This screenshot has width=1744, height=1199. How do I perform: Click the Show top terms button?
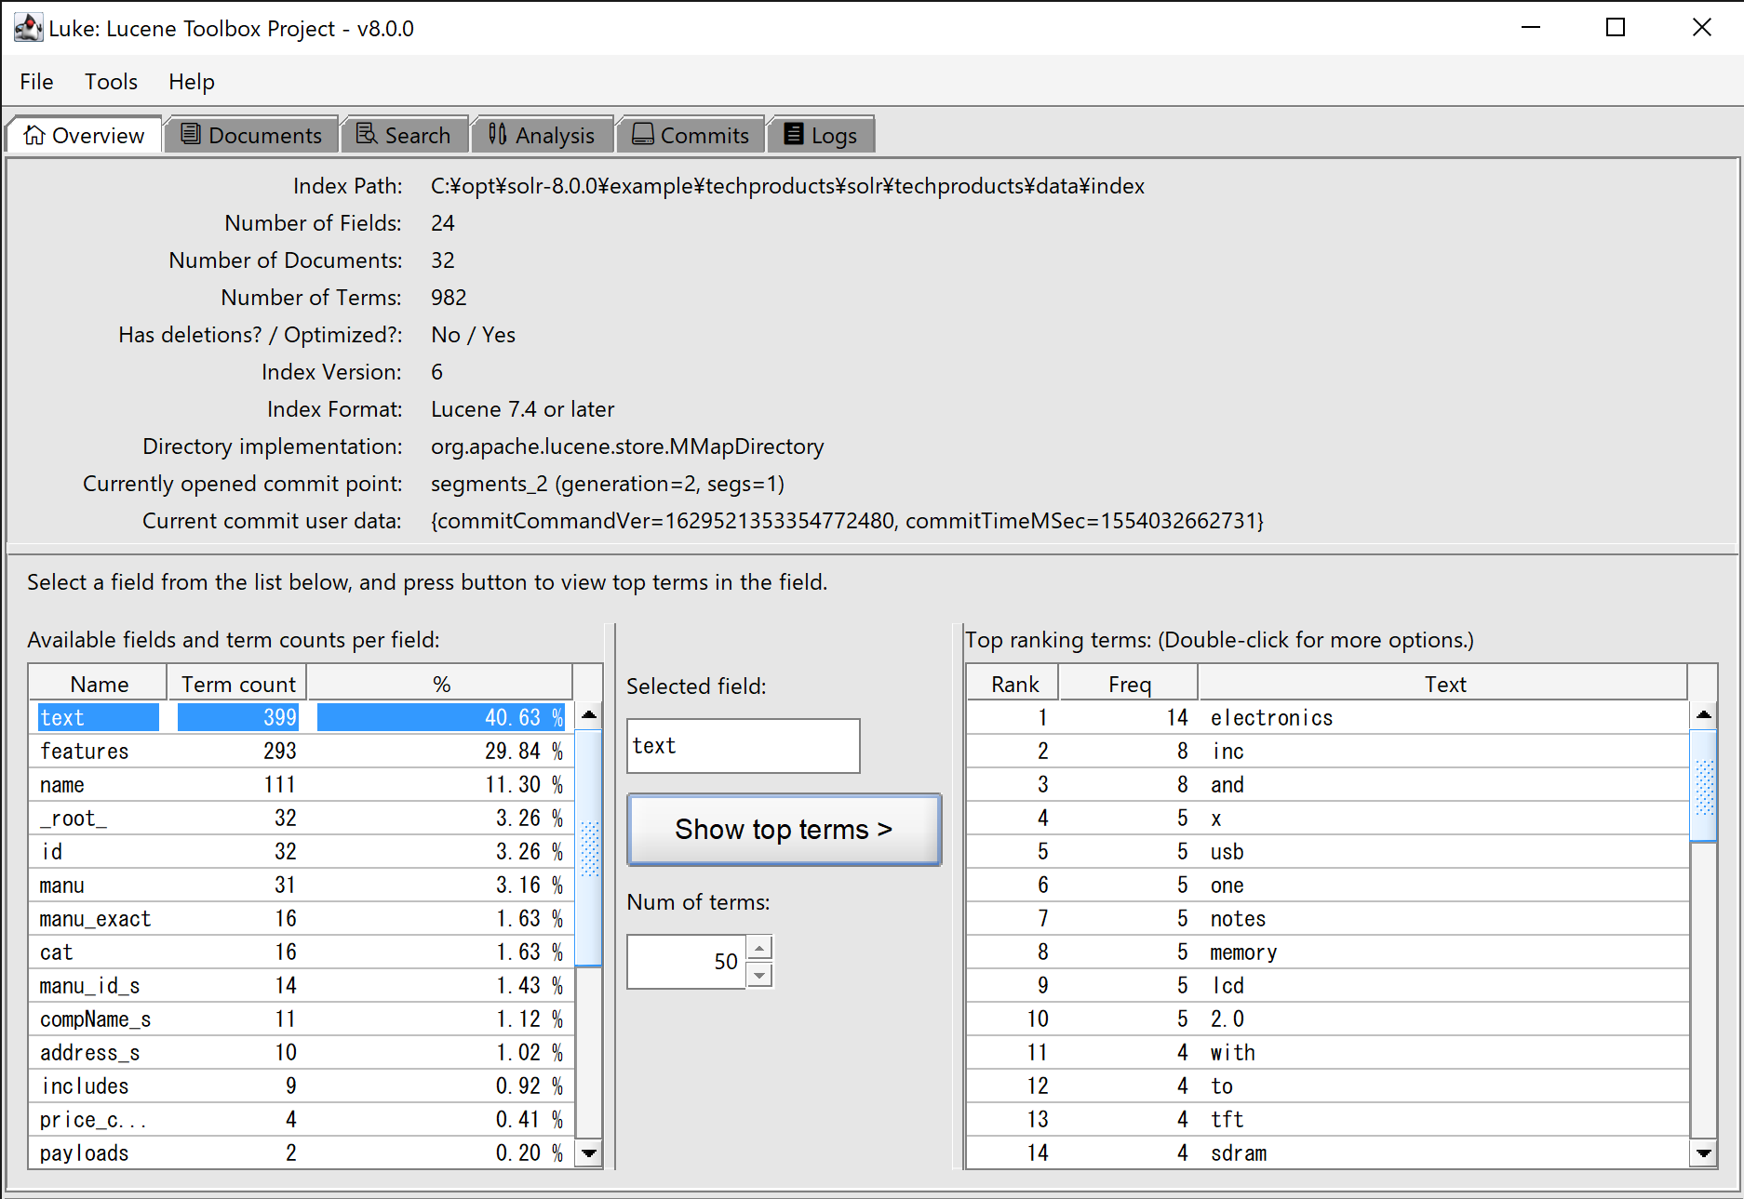[785, 829]
